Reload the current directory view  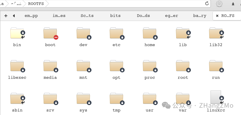(207, 4)
